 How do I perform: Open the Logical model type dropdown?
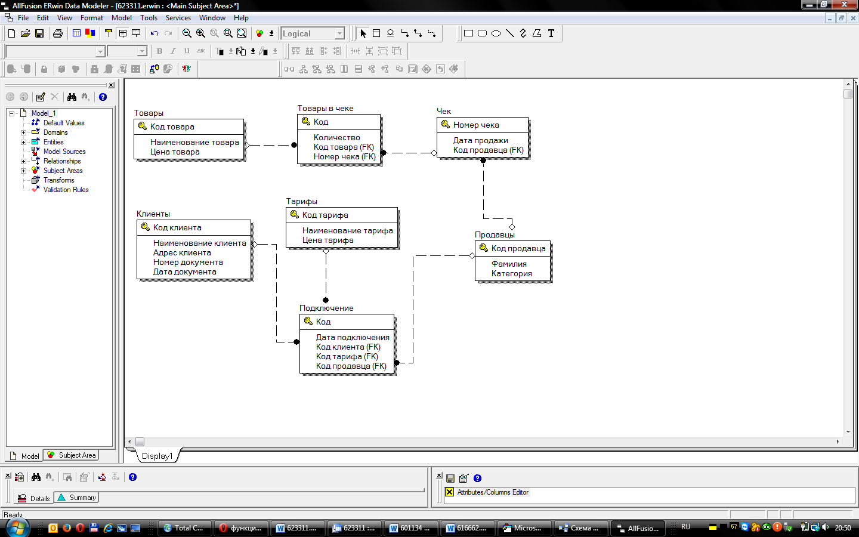pyautogui.click(x=339, y=33)
